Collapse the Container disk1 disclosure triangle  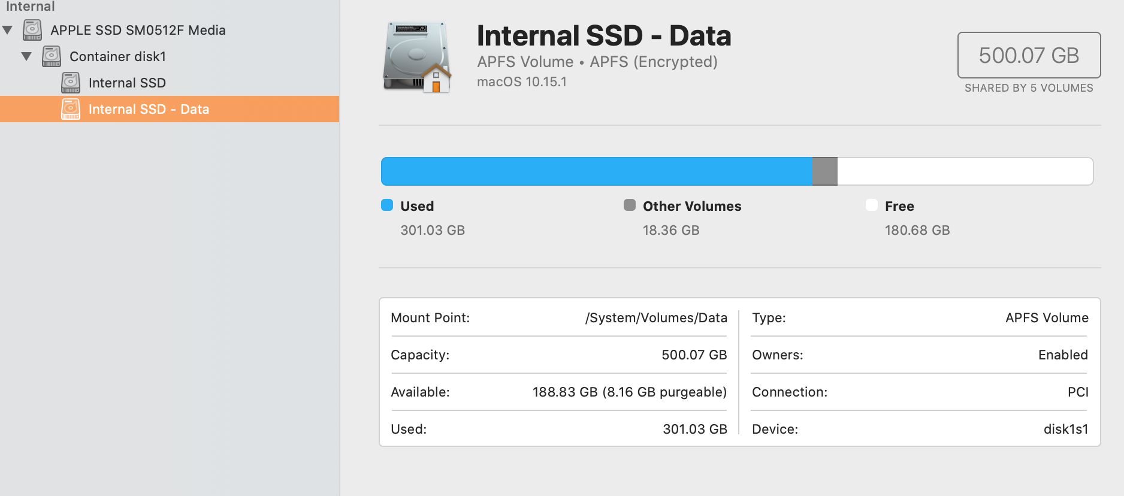click(x=26, y=56)
